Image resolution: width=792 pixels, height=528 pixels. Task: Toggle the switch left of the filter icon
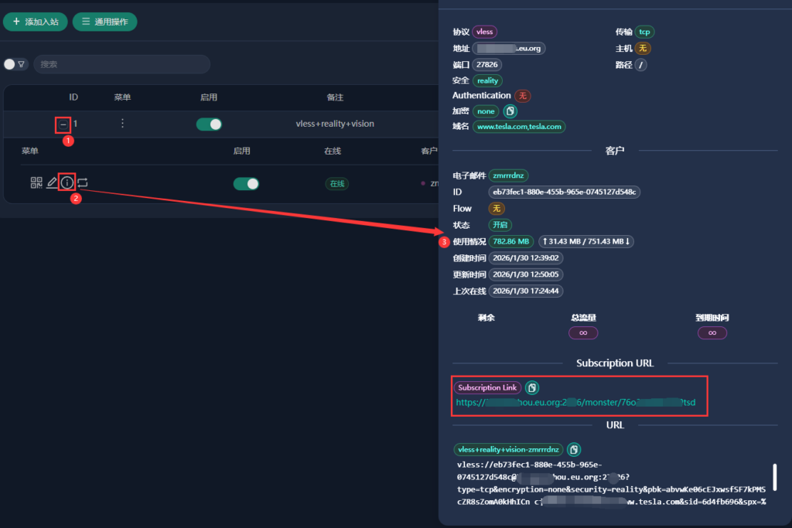(x=9, y=64)
